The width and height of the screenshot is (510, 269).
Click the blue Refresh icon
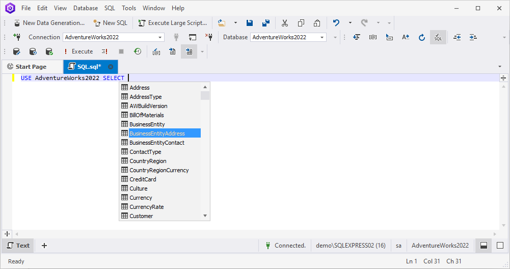pyautogui.click(x=421, y=37)
